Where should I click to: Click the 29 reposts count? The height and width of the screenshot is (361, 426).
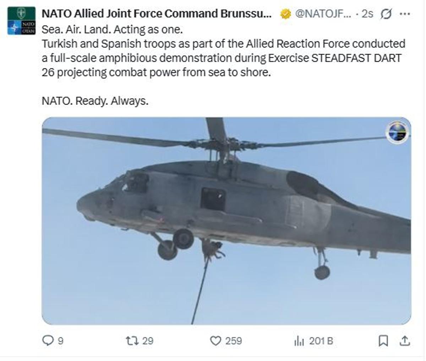pos(148,341)
